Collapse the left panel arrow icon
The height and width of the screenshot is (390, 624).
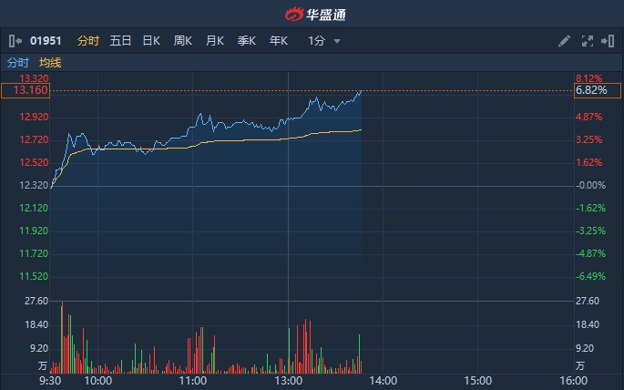click(15, 41)
